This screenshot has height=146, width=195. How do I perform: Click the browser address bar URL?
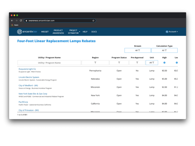[42, 21]
